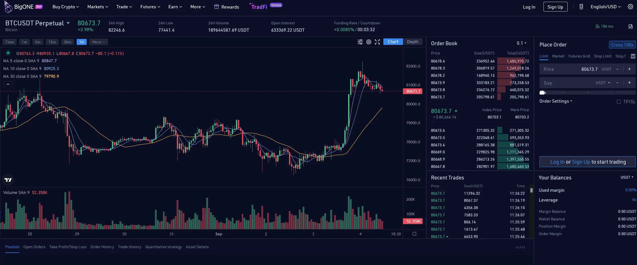
Task: Select the Trade History tab
Action: point(129,247)
